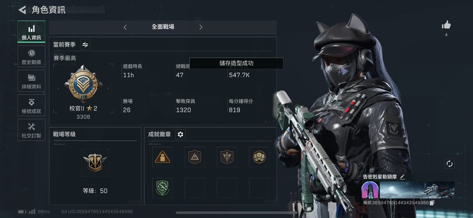This screenshot has height=218, width=473.
Task: Open the 詳細資料 sidebar section
Action: coord(32,81)
